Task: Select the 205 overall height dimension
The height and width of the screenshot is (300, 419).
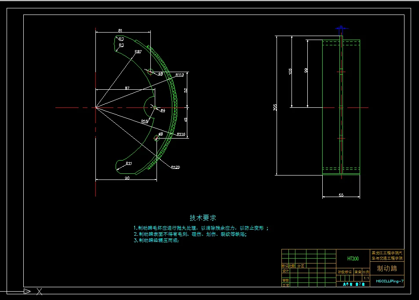Action: 275,107
